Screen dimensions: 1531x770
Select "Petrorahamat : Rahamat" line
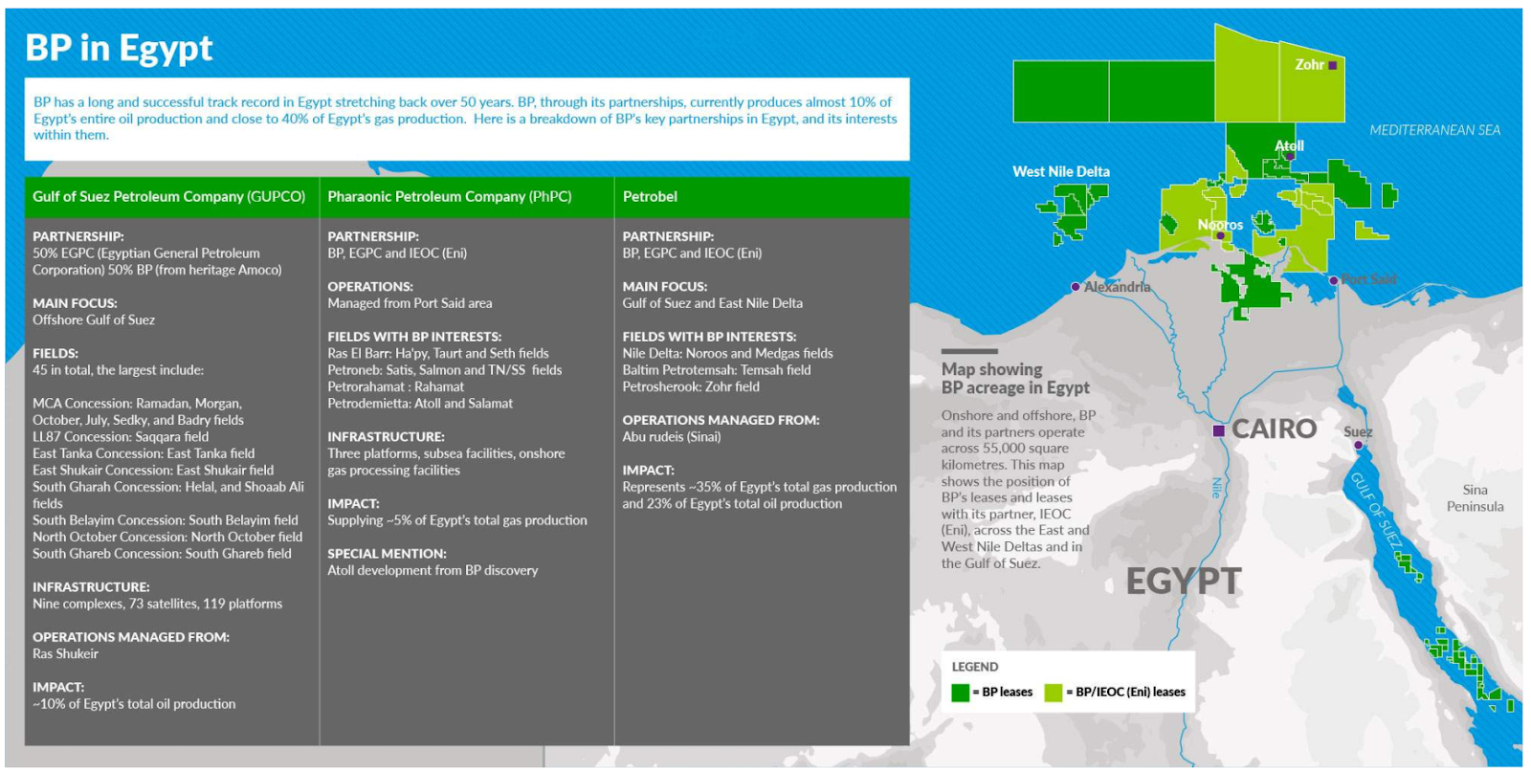pos(395,386)
